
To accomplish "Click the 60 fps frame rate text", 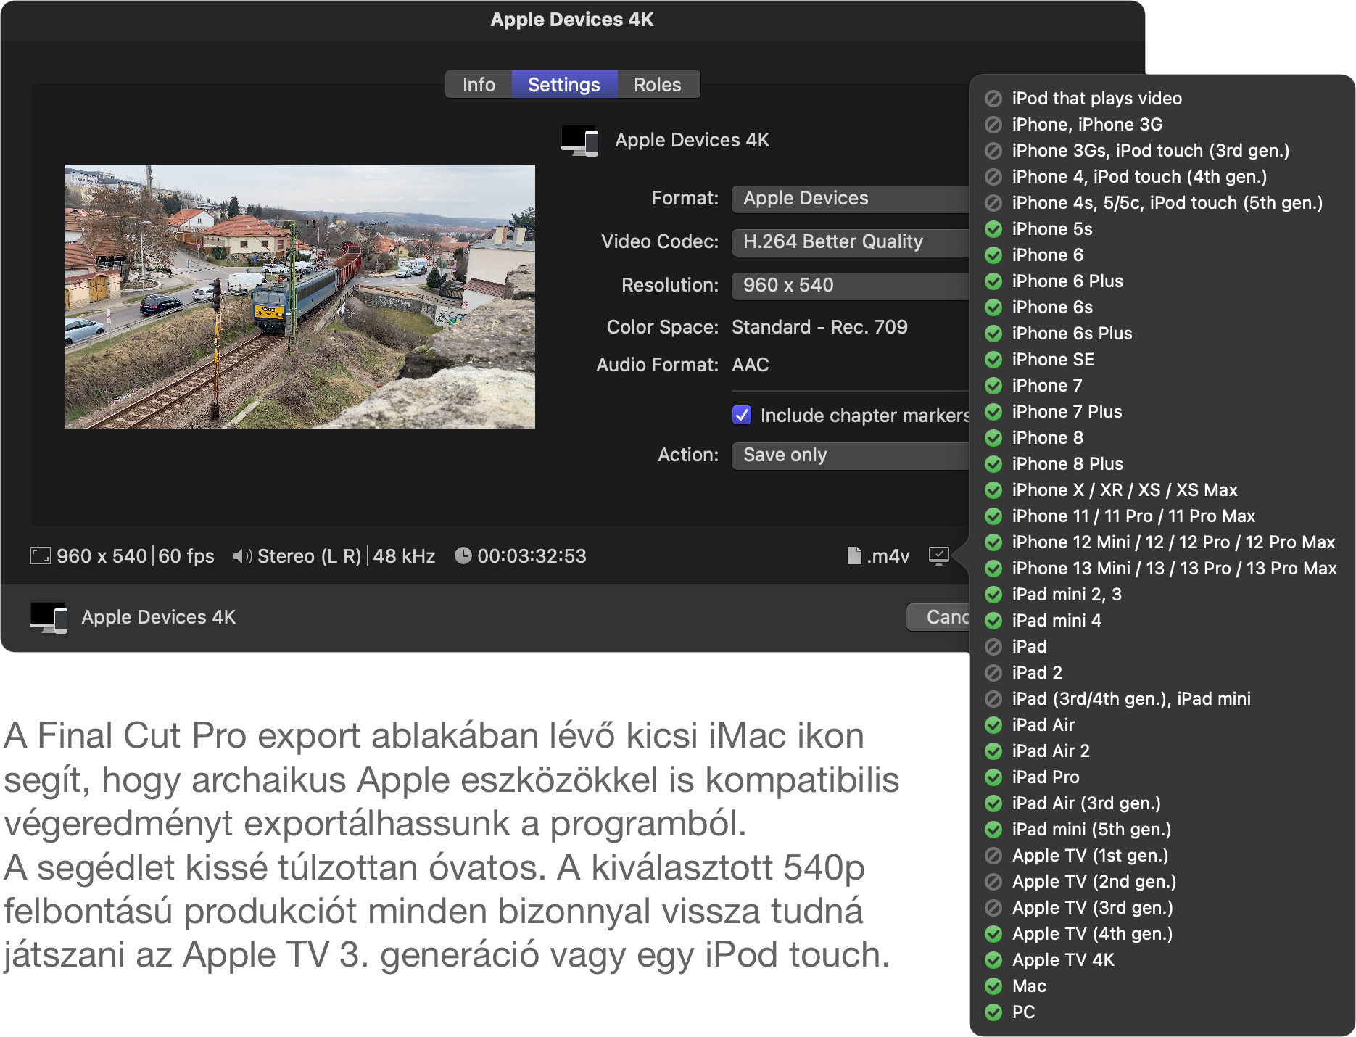I will coord(186,556).
